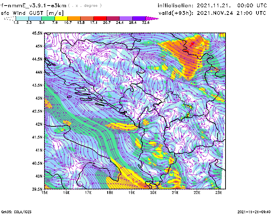This screenshot has height=214, width=278.
Task: Click the 'sfc Wind GUST [m/s]' title
Action: coord(32,13)
